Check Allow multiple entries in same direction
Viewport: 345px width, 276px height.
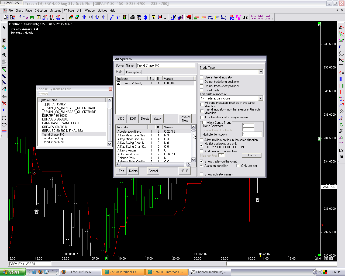point(202,140)
